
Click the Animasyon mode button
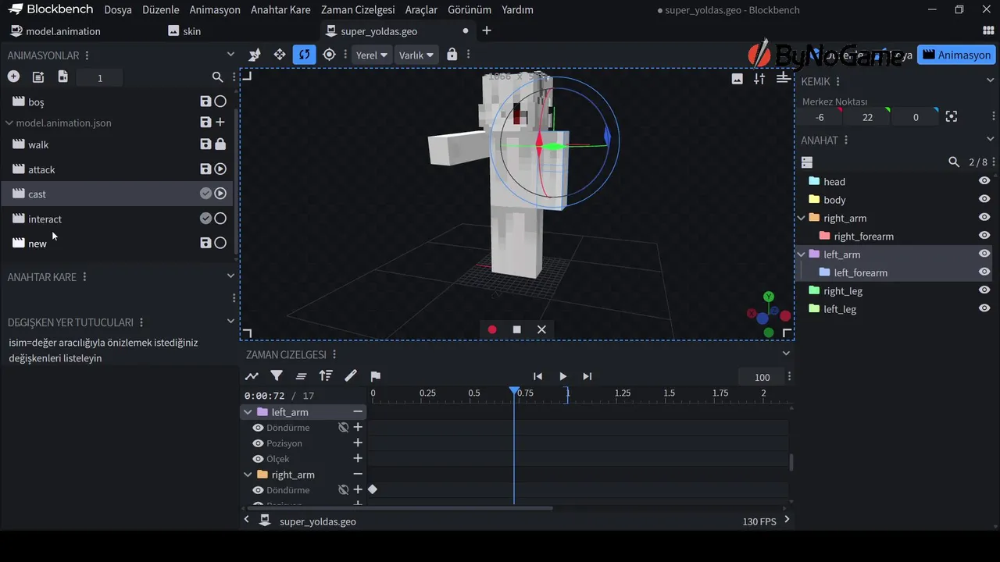[956, 55]
